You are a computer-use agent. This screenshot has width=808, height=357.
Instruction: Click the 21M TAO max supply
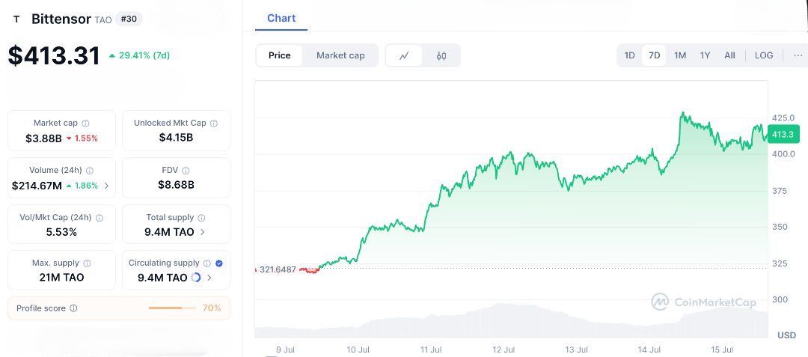point(61,278)
